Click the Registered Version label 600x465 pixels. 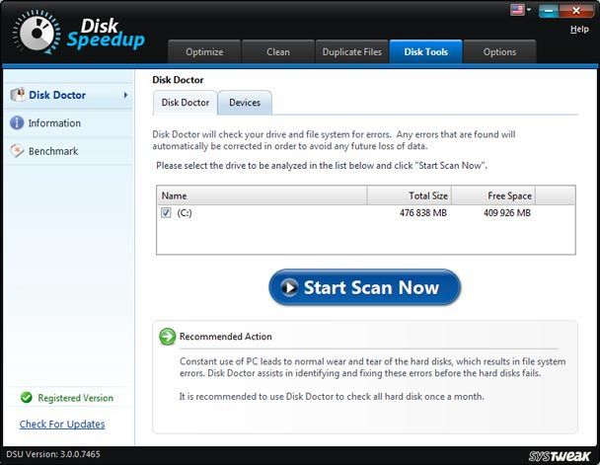coord(75,398)
